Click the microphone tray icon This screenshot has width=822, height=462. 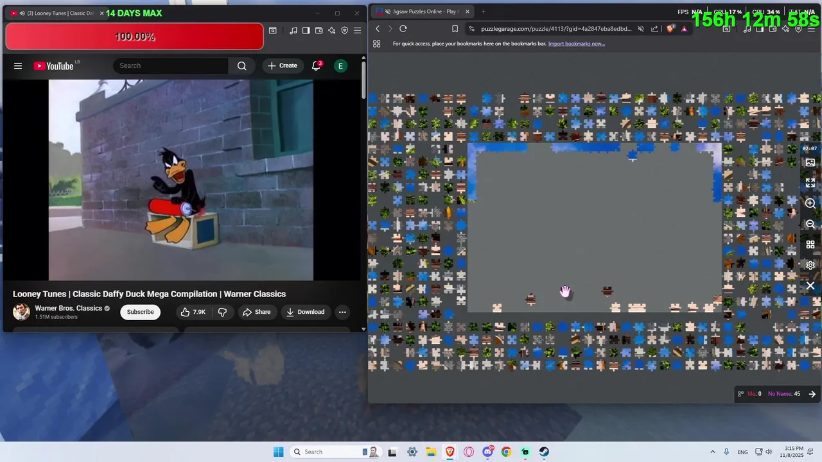(x=726, y=452)
